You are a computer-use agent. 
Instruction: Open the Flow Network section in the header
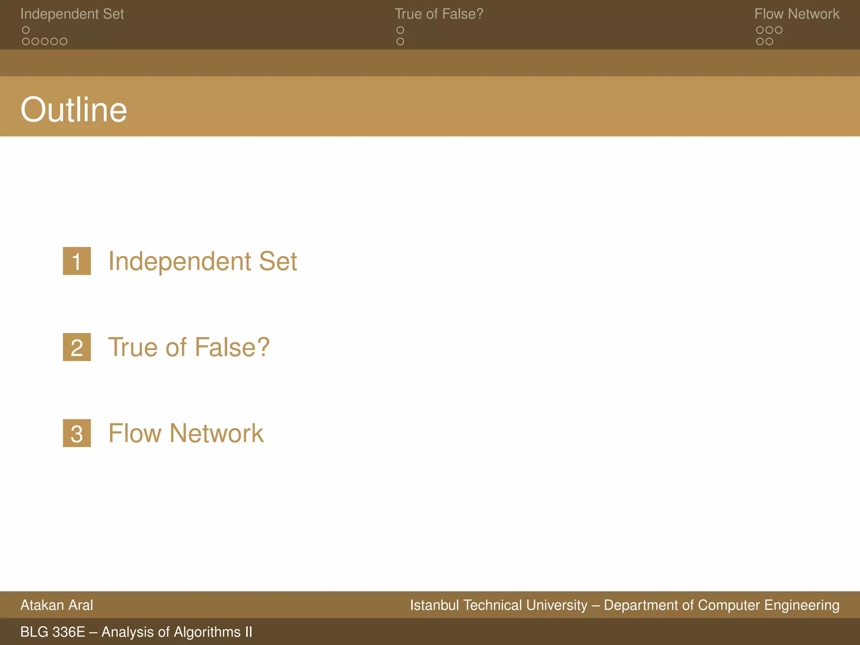tap(797, 14)
